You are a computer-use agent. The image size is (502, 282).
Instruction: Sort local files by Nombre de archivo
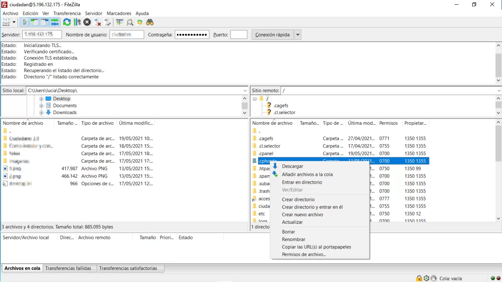pyautogui.click(x=28, y=123)
